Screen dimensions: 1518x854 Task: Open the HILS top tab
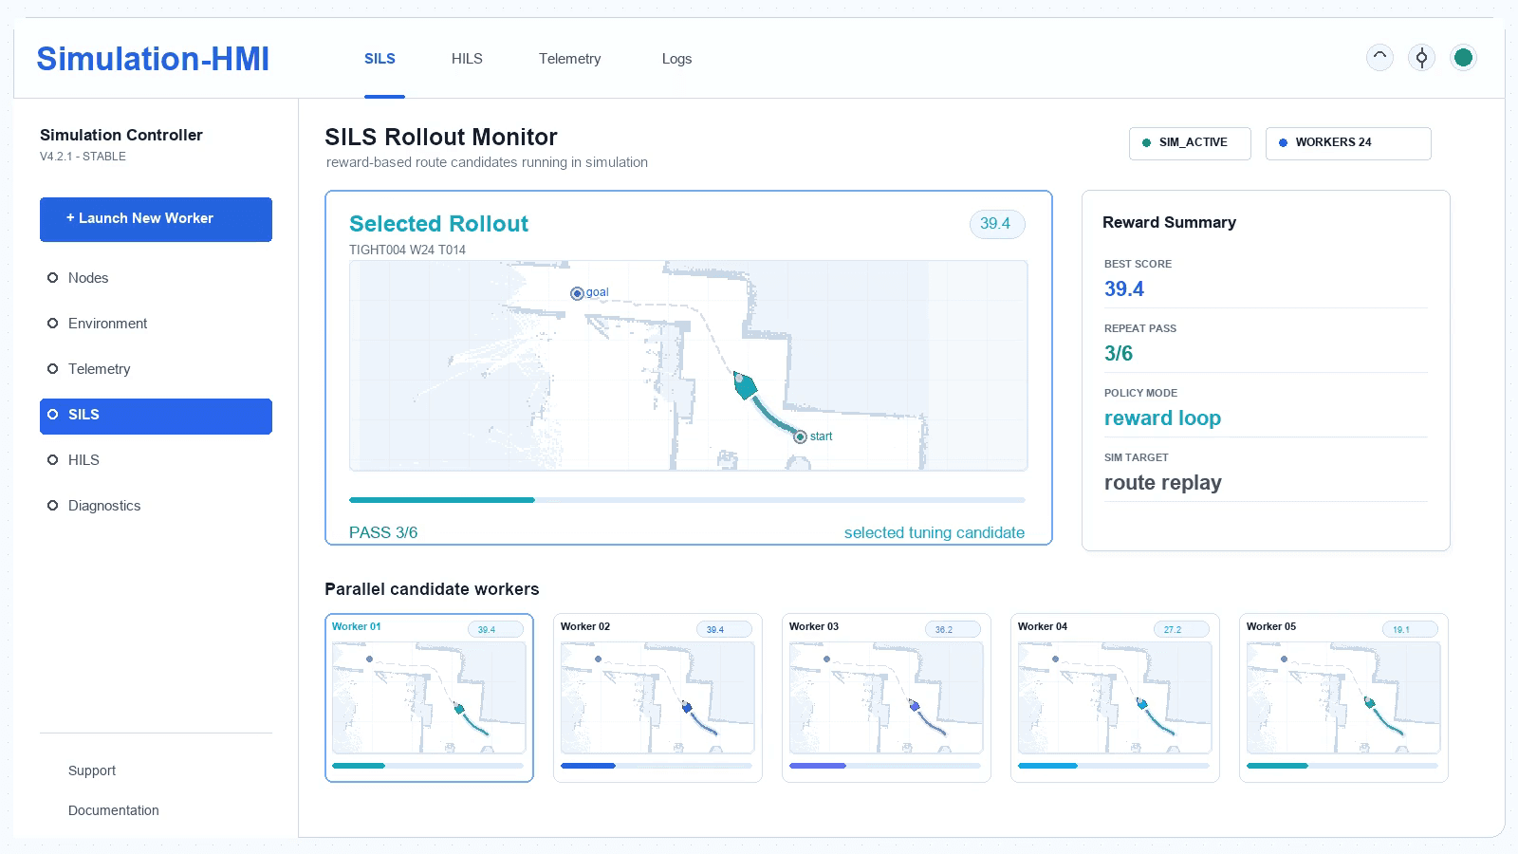467,59
